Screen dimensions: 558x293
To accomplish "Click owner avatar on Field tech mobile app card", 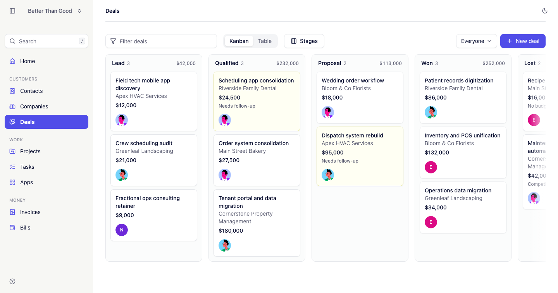I will click(122, 120).
